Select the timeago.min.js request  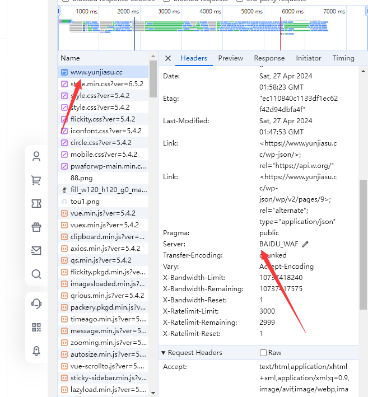[103, 319]
